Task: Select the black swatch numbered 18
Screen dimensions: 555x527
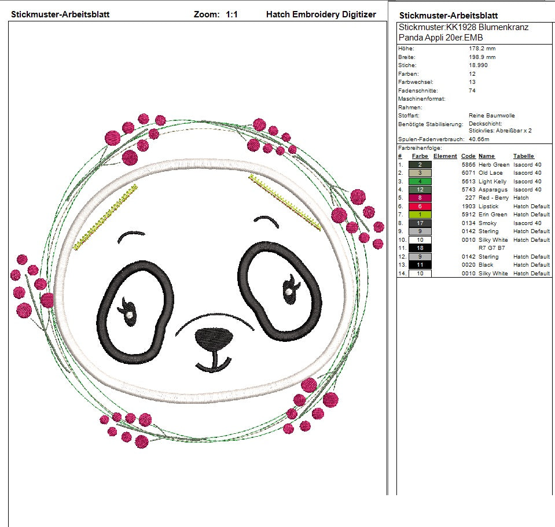Action: tap(420, 248)
